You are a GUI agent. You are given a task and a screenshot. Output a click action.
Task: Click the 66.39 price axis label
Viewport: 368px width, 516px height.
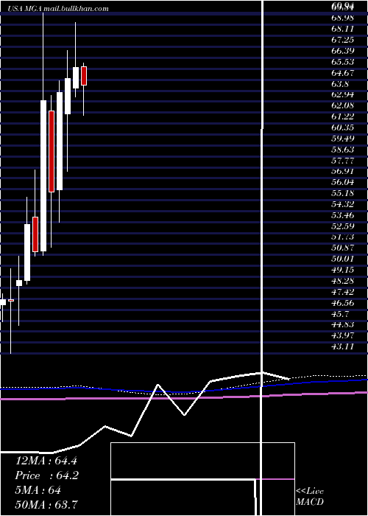pyautogui.click(x=343, y=51)
